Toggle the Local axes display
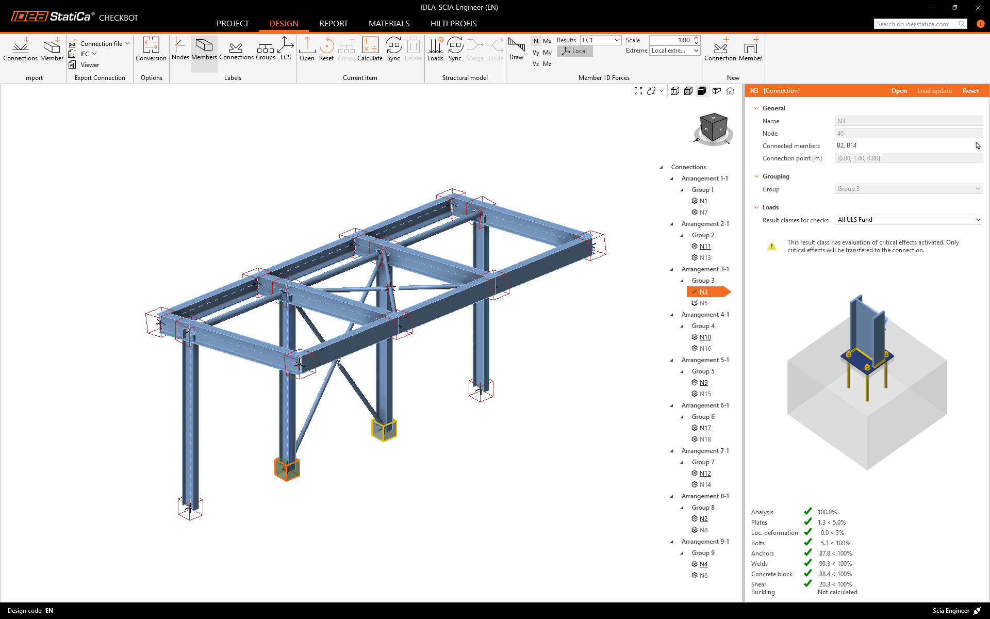The image size is (990, 619). click(574, 51)
